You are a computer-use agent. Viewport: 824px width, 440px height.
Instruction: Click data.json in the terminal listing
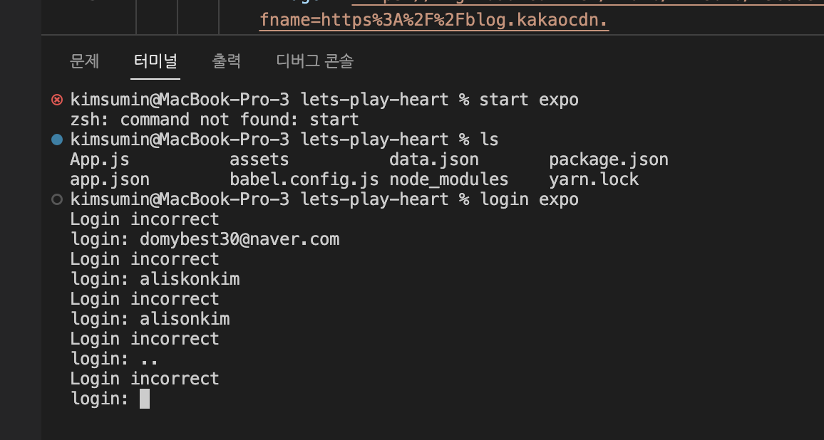pyautogui.click(x=434, y=159)
